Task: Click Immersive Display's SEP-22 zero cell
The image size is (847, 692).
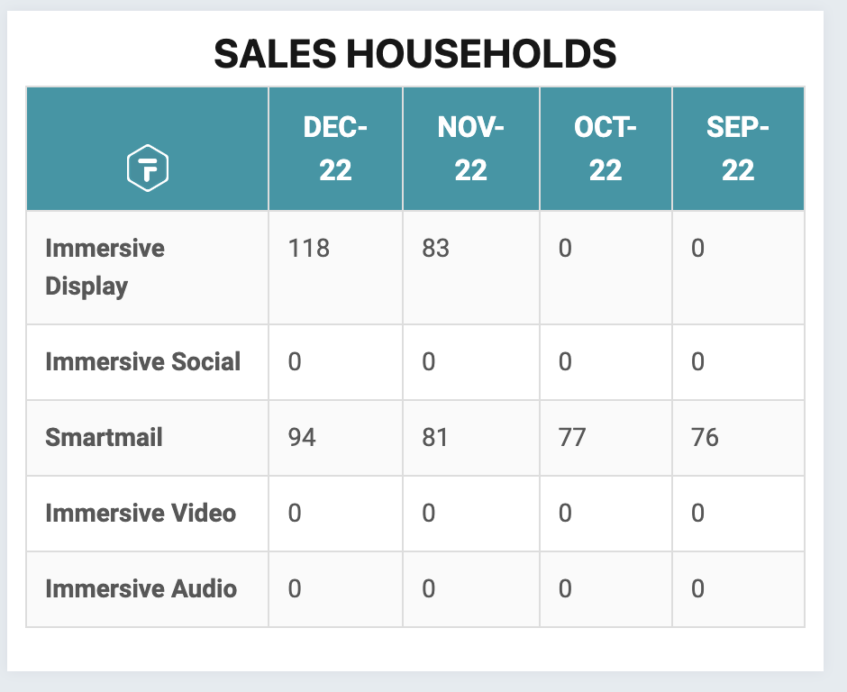Action: [x=698, y=249]
